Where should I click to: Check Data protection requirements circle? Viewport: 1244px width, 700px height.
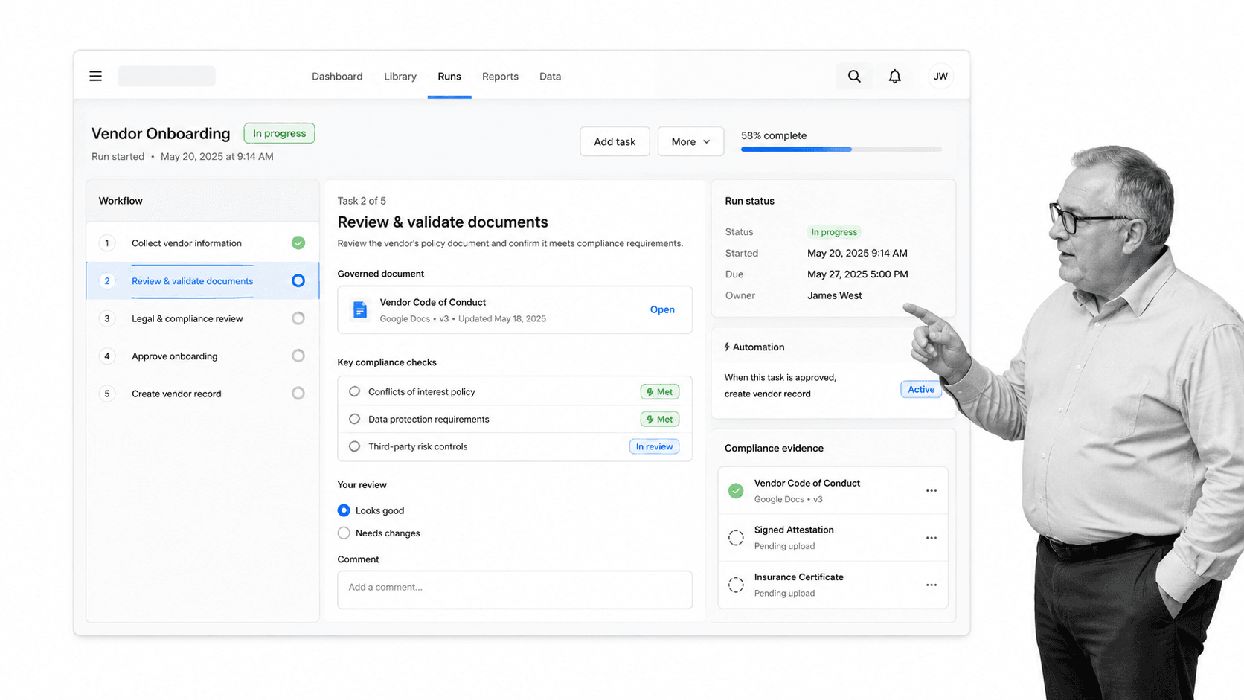[355, 419]
